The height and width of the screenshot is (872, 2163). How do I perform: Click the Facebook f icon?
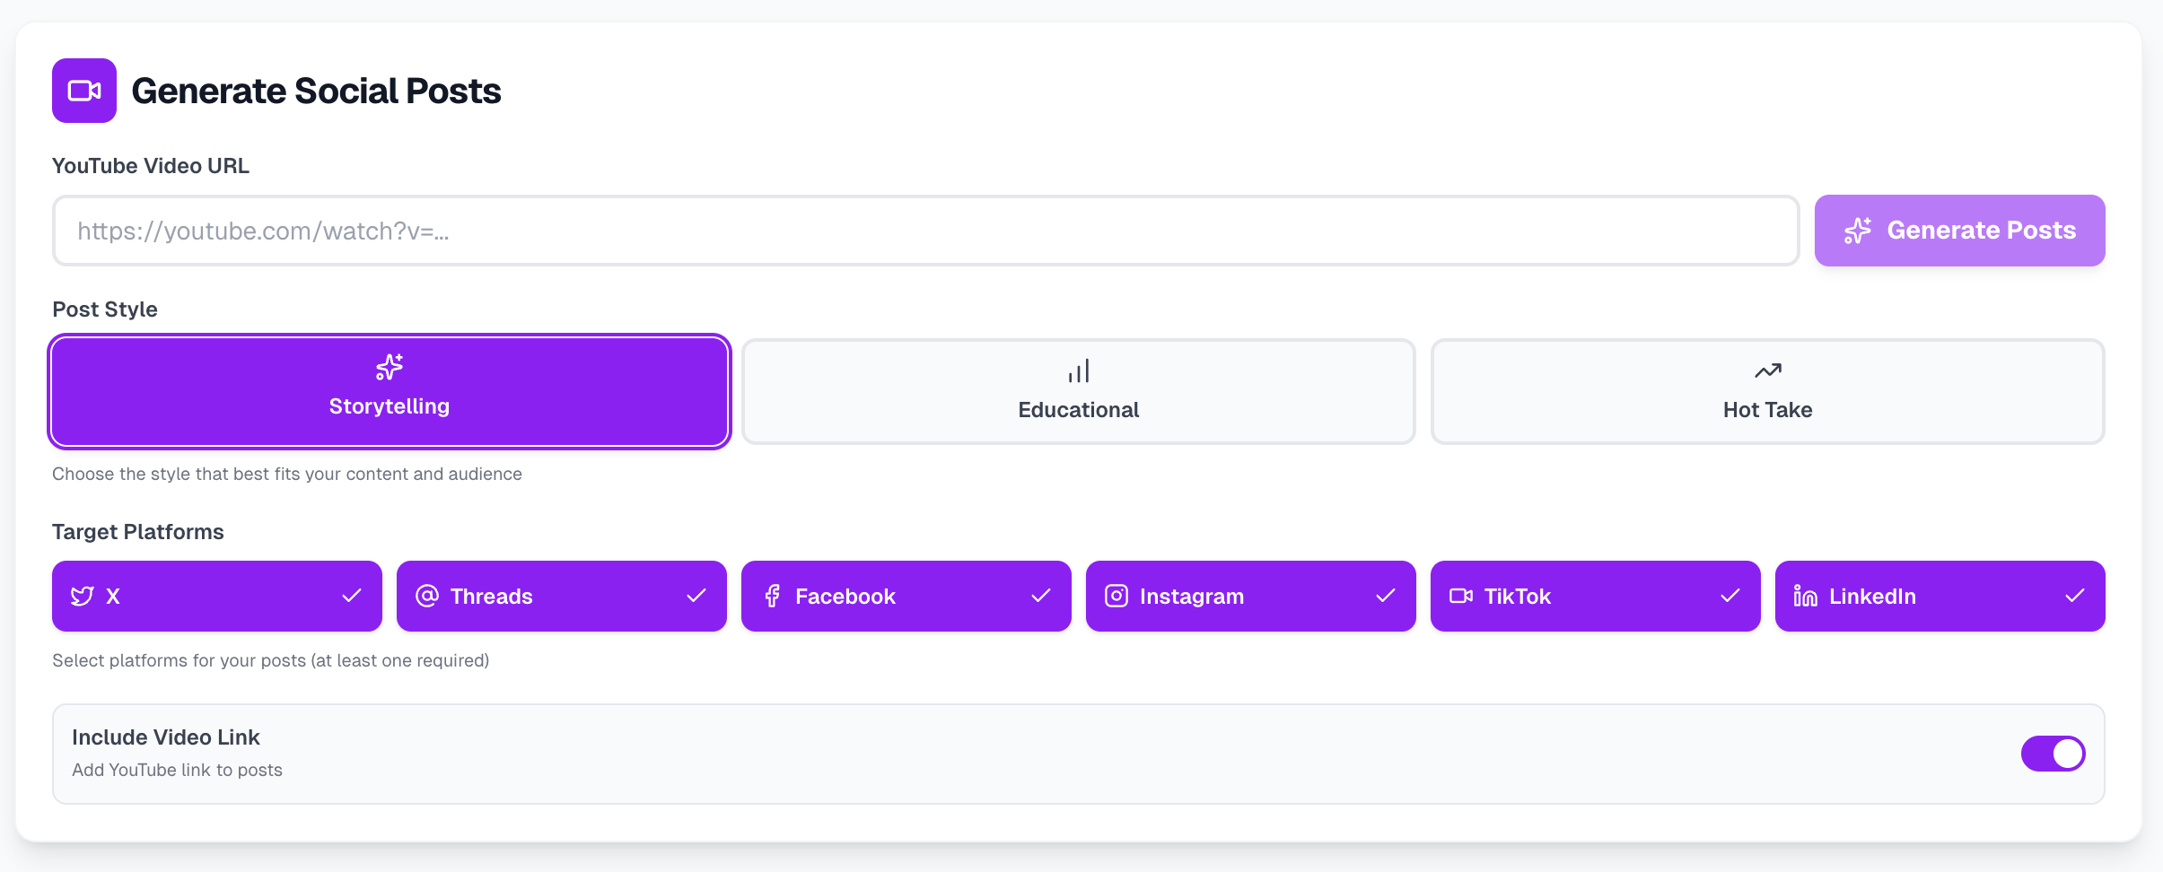pos(772,596)
